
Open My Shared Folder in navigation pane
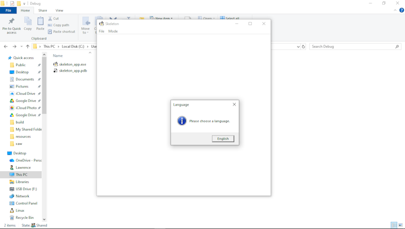26,129
